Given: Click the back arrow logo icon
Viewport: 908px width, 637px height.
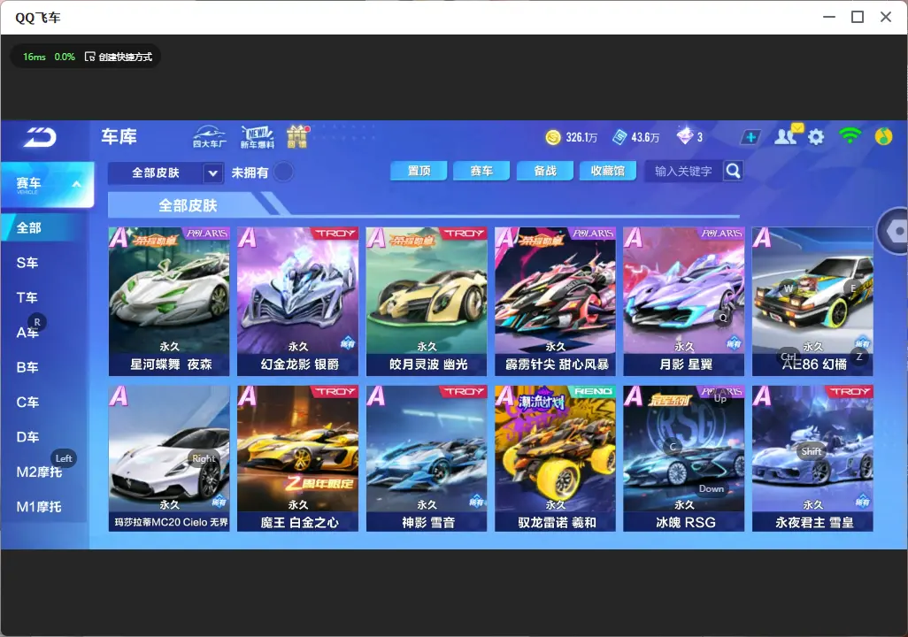Looking at the screenshot, I should 40,138.
